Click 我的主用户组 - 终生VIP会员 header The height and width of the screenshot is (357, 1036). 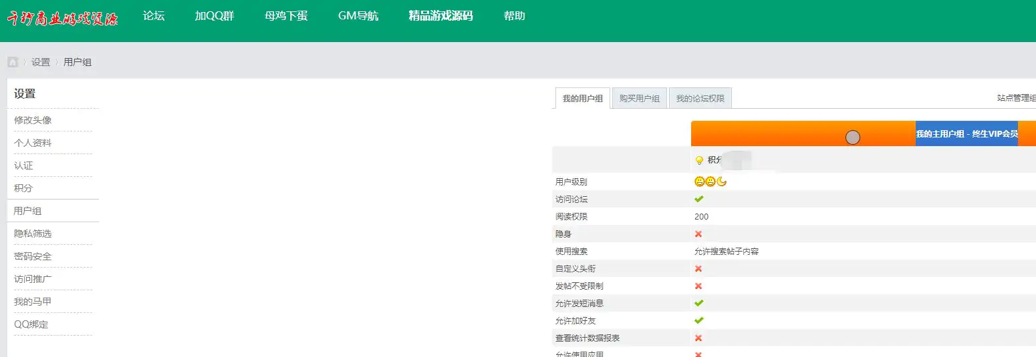(966, 133)
